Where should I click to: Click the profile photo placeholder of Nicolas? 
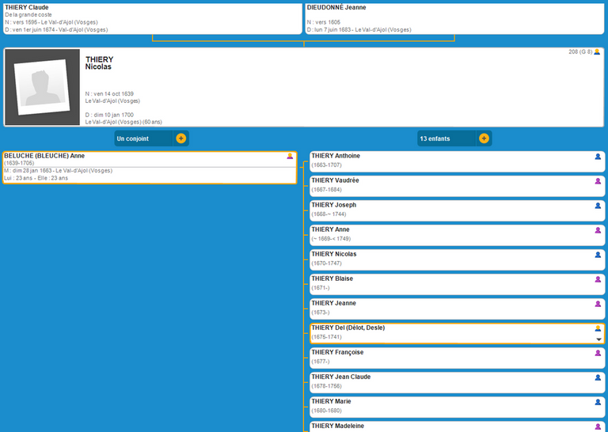pyautogui.click(x=43, y=87)
